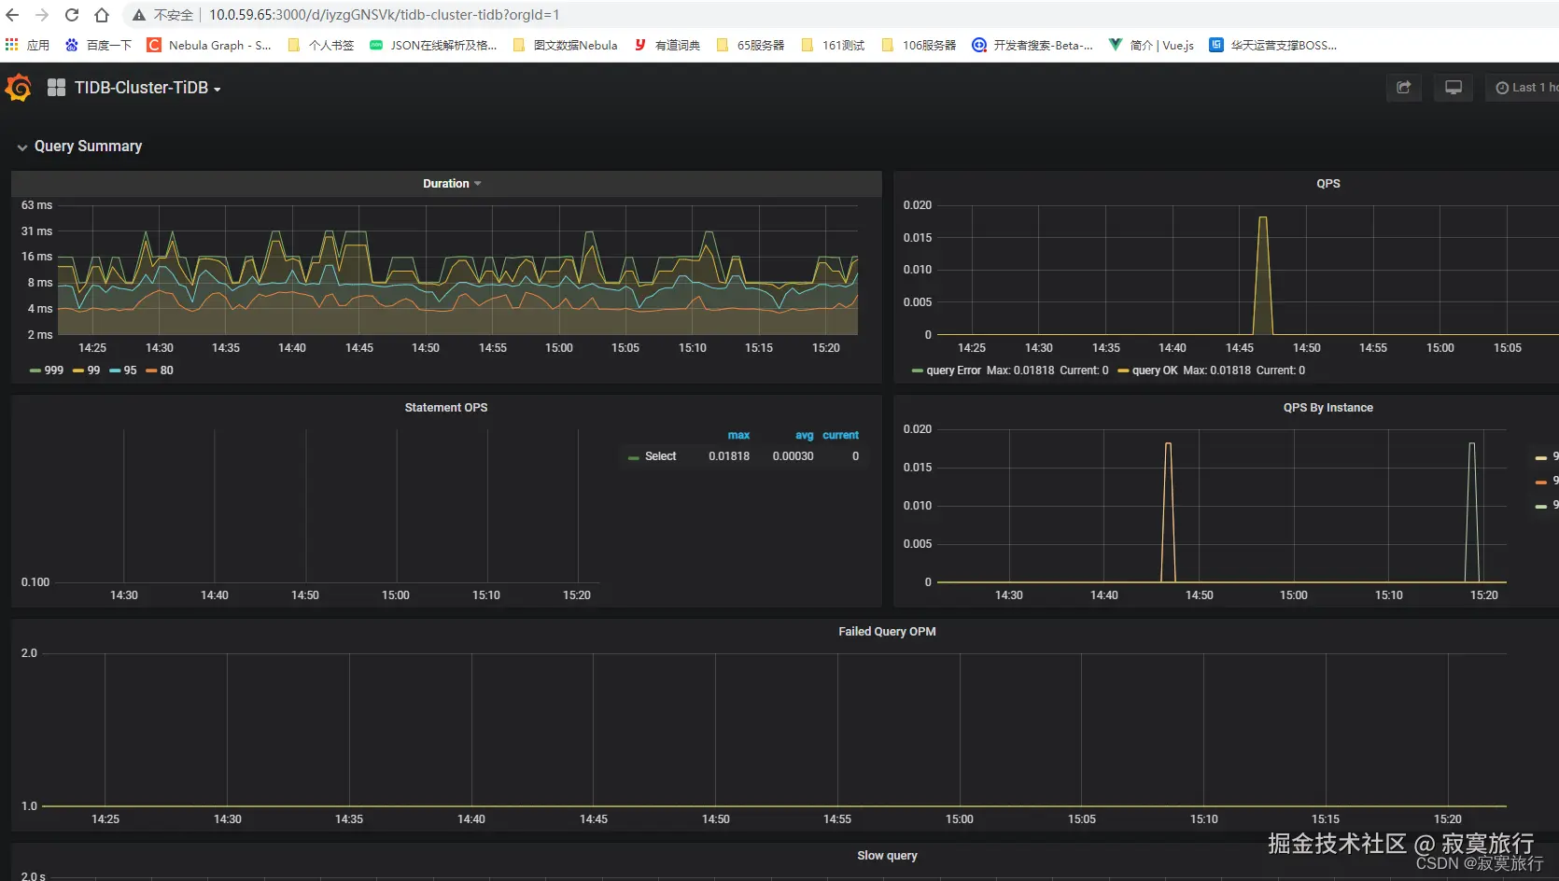Toggle the Select series in Statement OPS
1559x881 pixels.
(x=660, y=456)
